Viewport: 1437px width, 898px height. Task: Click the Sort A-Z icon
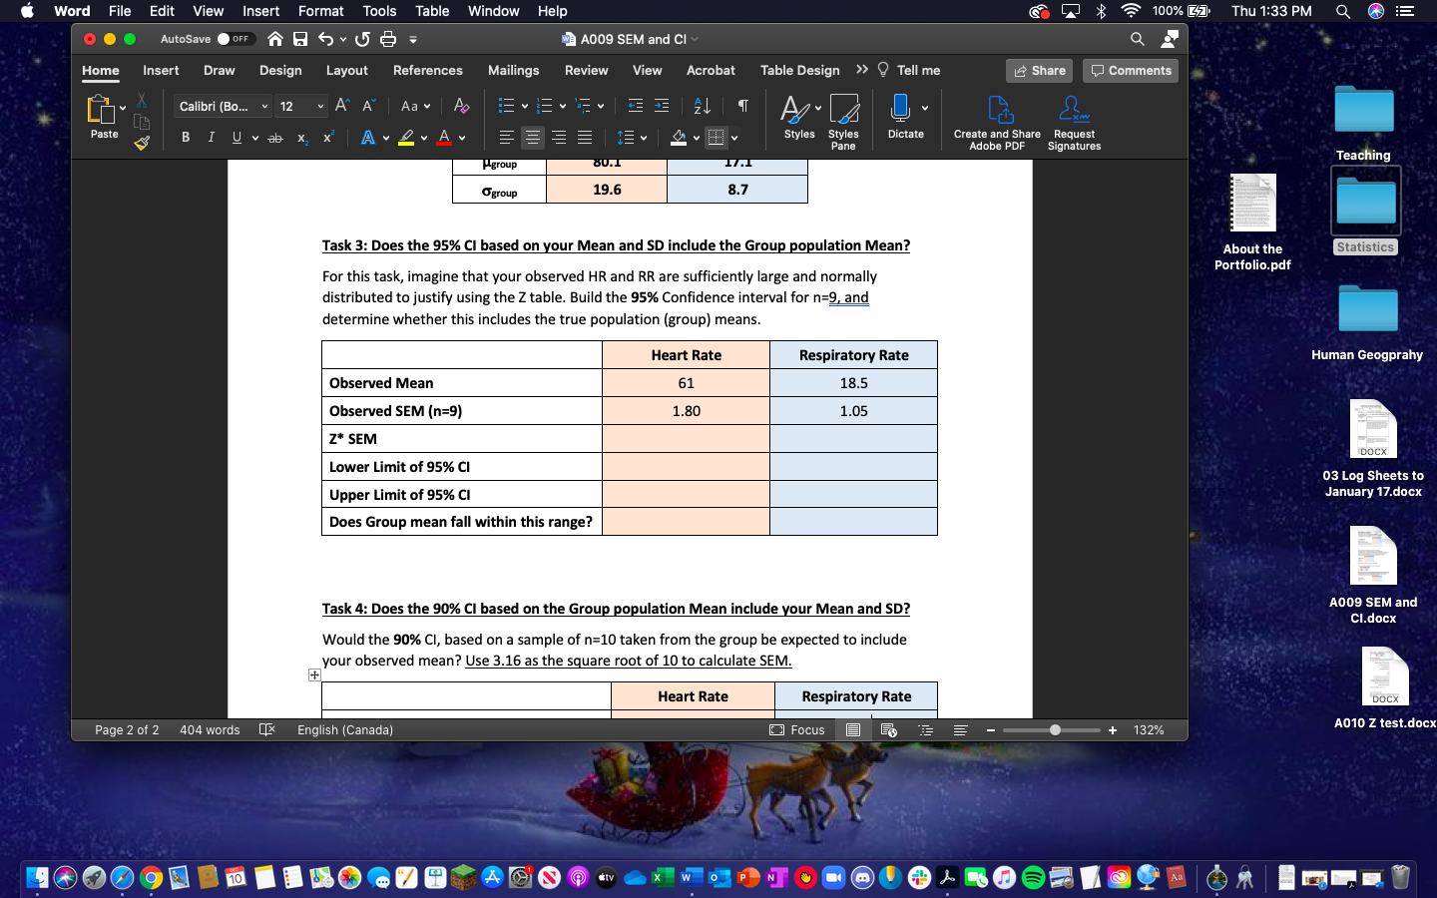[701, 105]
